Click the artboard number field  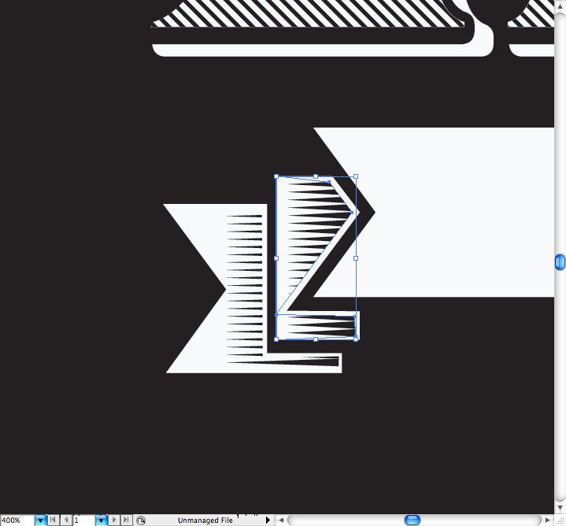[x=84, y=520]
